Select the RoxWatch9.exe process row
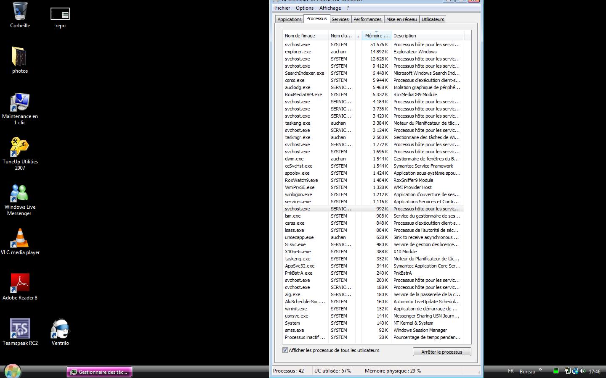Image resolution: width=606 pixels, height=378 pixels. [x=373, y=180]
